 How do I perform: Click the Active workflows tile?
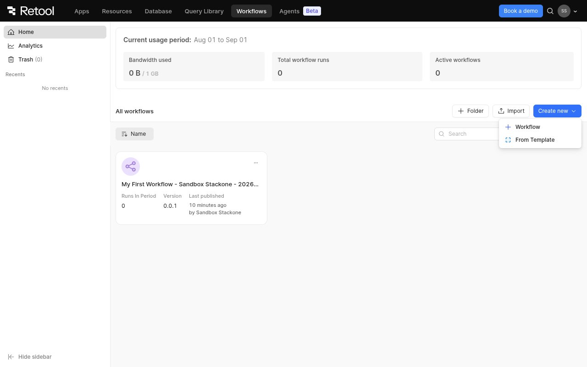[x=502, y=67]
